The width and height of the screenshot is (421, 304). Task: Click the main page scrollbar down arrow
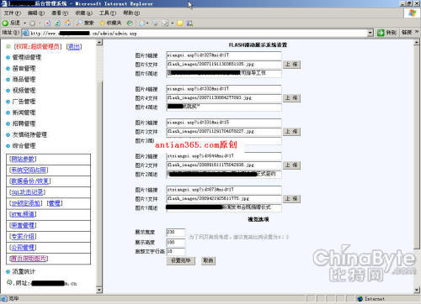(x=417, y=290)
